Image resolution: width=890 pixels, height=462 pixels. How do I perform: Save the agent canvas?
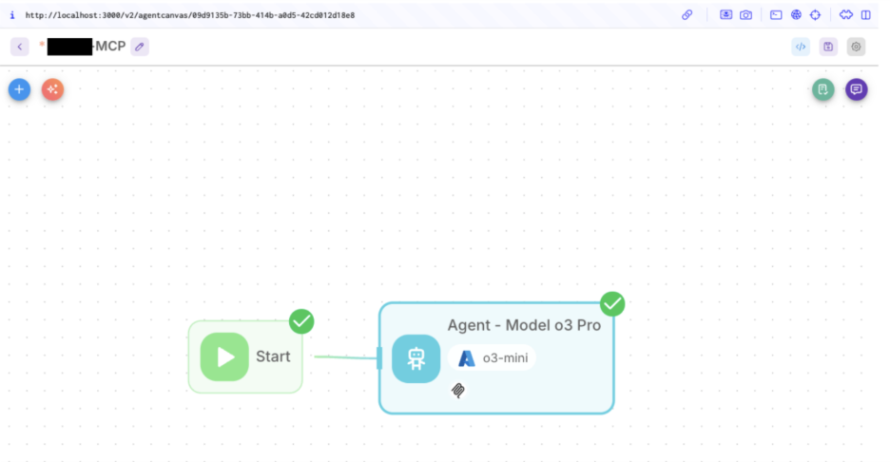(828, 47)
